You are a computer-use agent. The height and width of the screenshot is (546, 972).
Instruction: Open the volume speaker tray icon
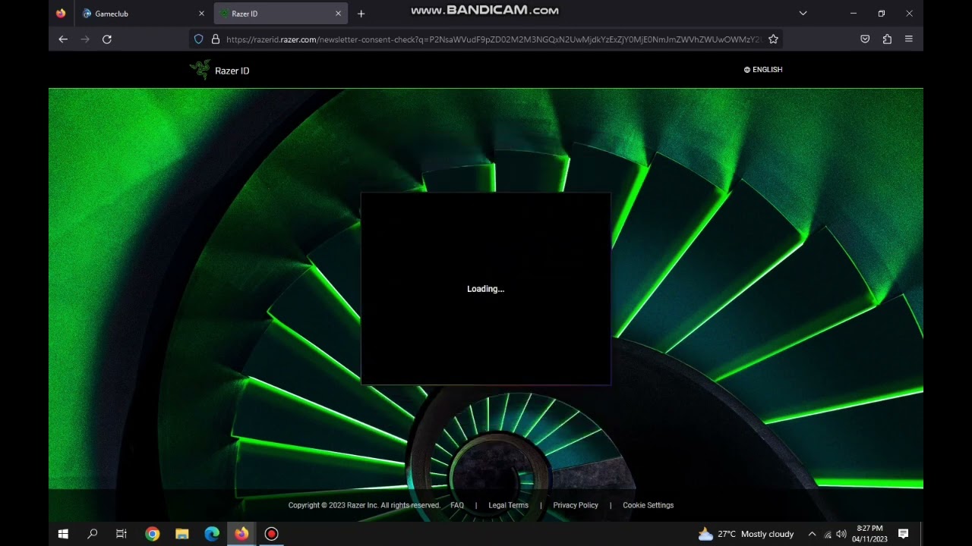841,534
